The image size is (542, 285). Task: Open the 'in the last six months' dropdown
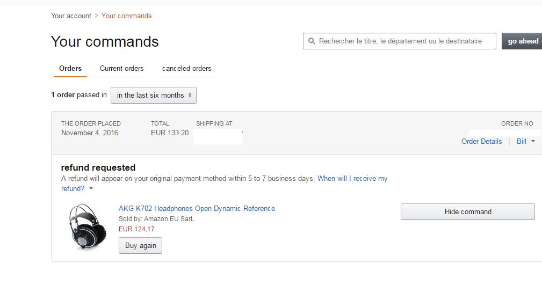154,96
